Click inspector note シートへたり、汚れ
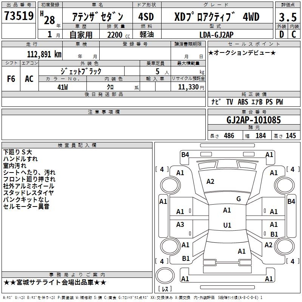This screenshot has width=302, height=302. tap(29, 173)
